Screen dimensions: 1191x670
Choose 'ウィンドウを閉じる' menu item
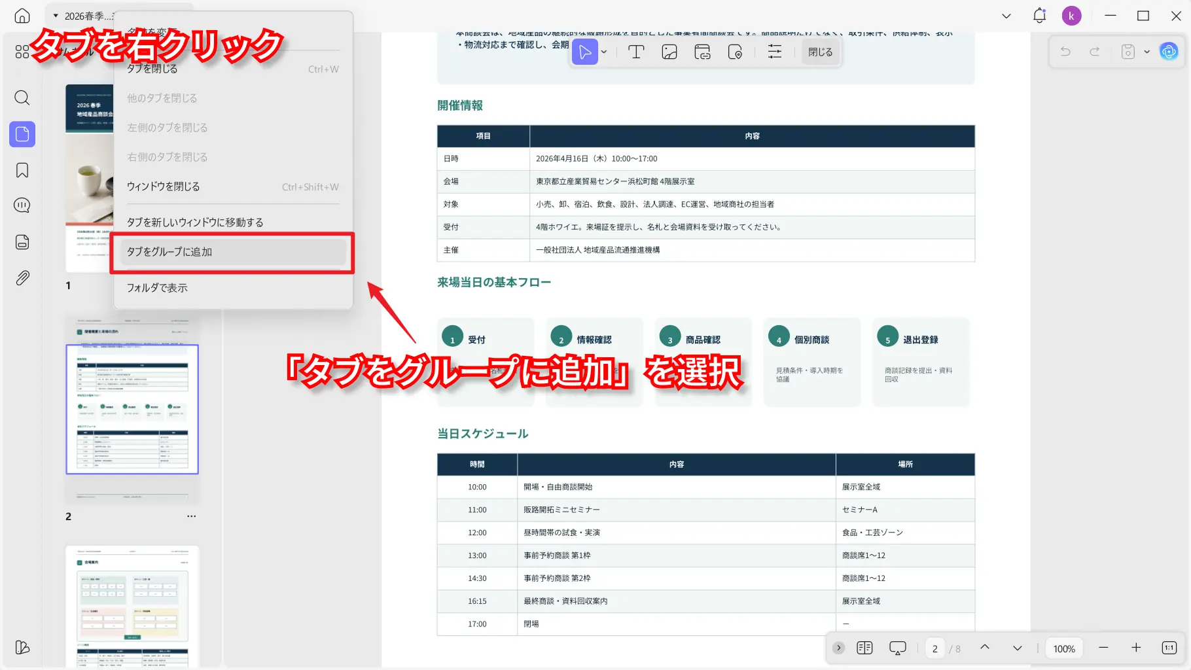coord(233,186)
